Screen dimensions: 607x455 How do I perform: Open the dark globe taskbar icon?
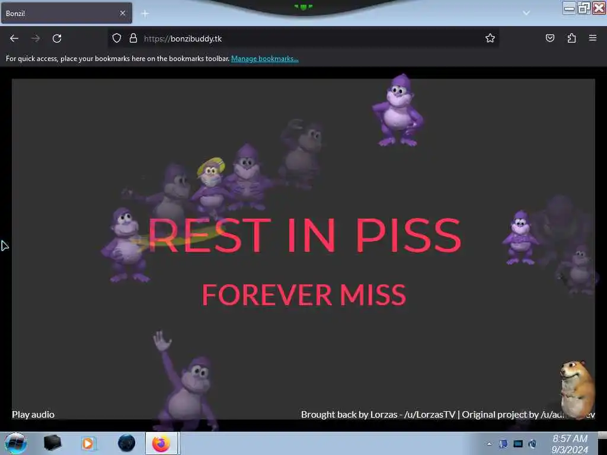tap(126, 443)
